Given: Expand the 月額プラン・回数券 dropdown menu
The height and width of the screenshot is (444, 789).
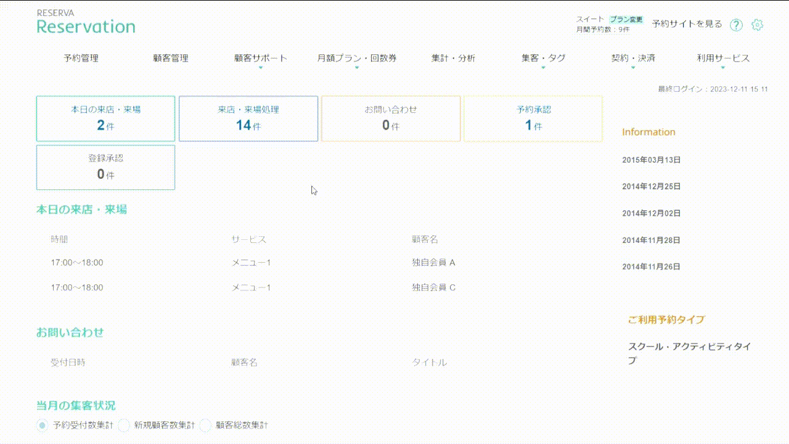Looking at the screenshot, I should pyautogui.click(x=356, y=59).
